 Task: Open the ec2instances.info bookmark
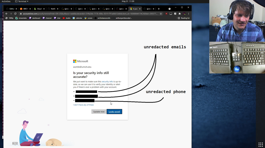[102, 18]
